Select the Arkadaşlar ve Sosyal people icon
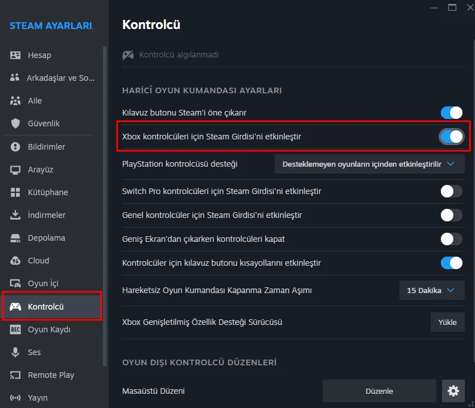The image size is (475, 408). [15, 77]
